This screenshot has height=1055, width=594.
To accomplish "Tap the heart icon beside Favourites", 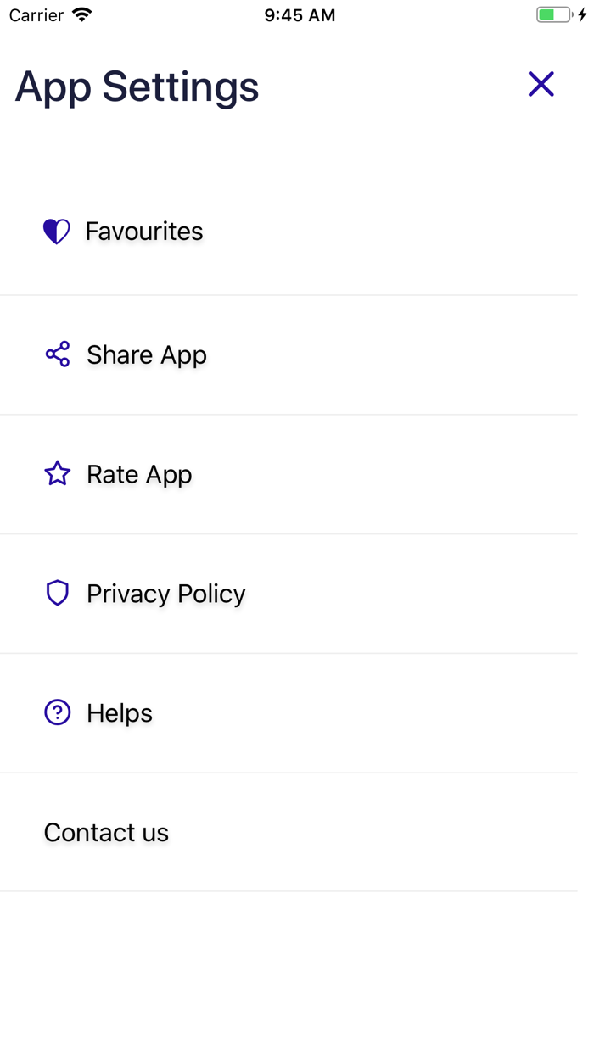I will point(57,232).
